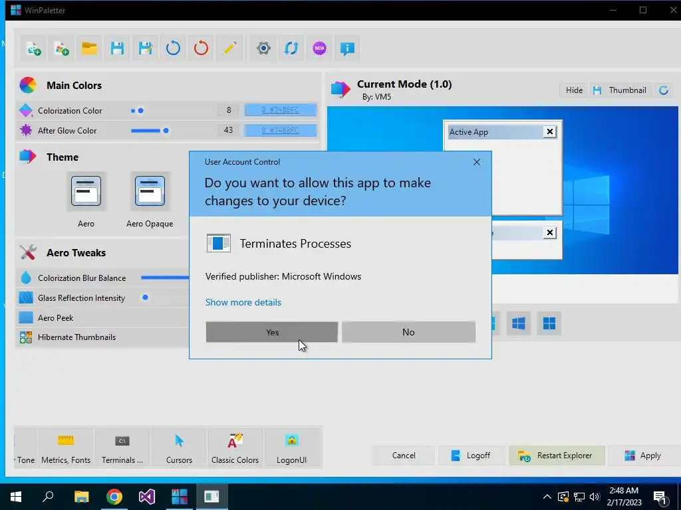Click the Colorization Color value 8
This screenshot has width=681, height=510.
[229, 110]
